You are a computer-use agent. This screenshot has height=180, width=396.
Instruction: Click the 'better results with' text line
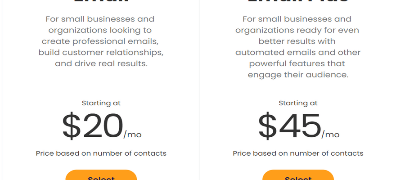[298, 41]
